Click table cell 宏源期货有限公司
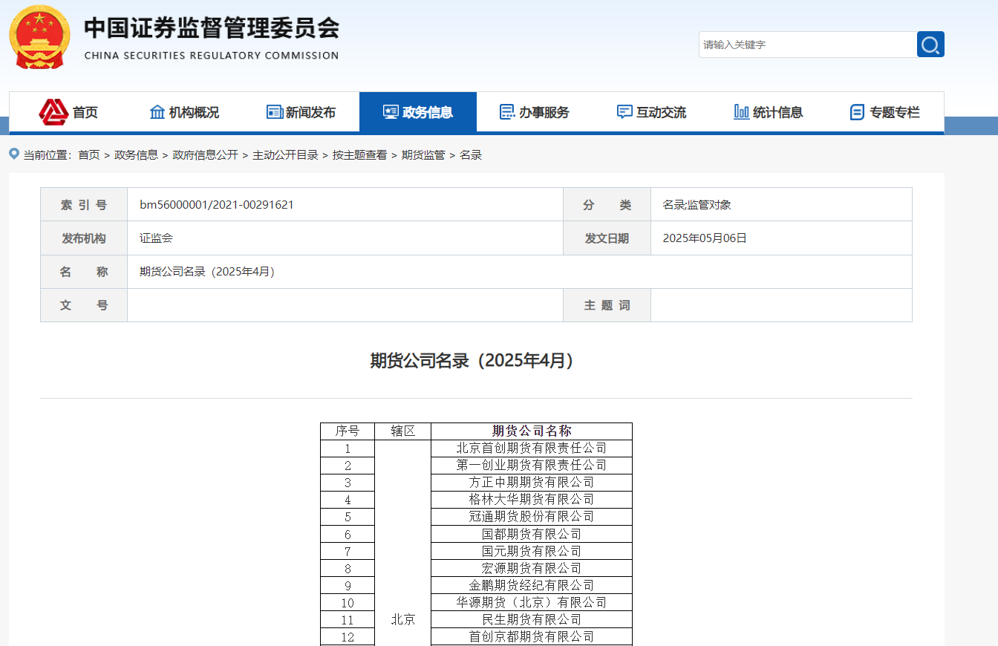This screenshot has width=998, height=646. [532, 568]
